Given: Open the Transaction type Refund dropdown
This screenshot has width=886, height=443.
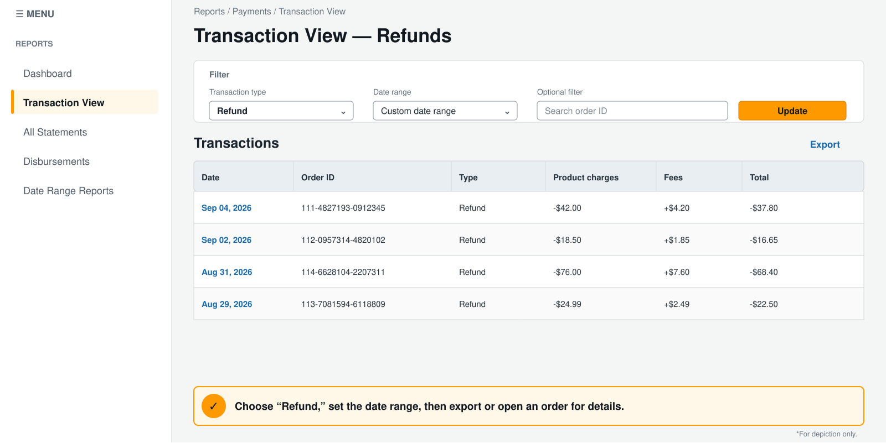Looking at the screenshot, I should [281, 111].
